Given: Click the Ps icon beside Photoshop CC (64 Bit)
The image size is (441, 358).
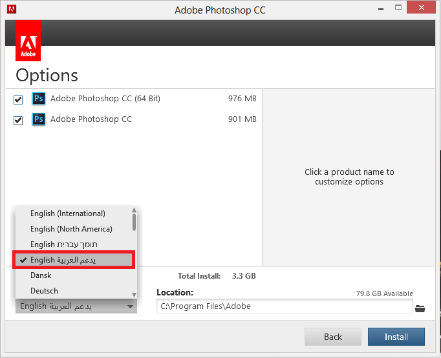Looking at the screenshot, I should pyautogui.click(x=39, y=99).
